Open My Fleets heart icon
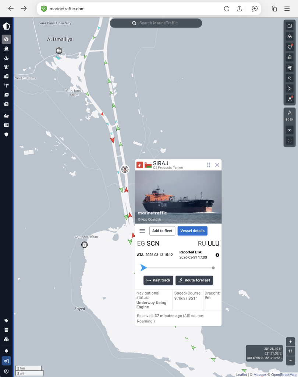The width and height of the screenshot is (298, 377). coord(290,47)
